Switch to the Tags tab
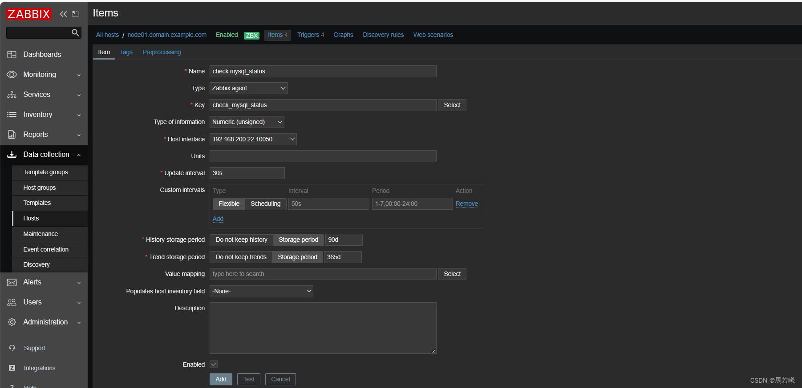This screenshot has height=388, width=802. click(126, 52)
